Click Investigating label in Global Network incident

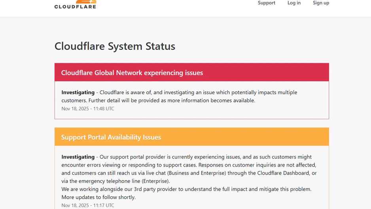(78, 92)
